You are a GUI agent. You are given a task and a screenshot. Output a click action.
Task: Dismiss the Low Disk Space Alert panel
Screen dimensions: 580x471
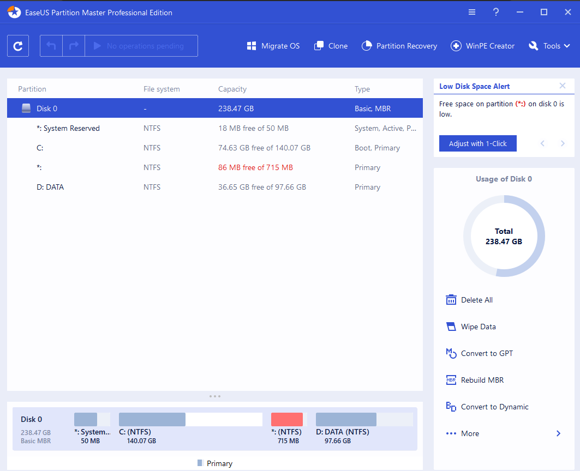(562, 86)
